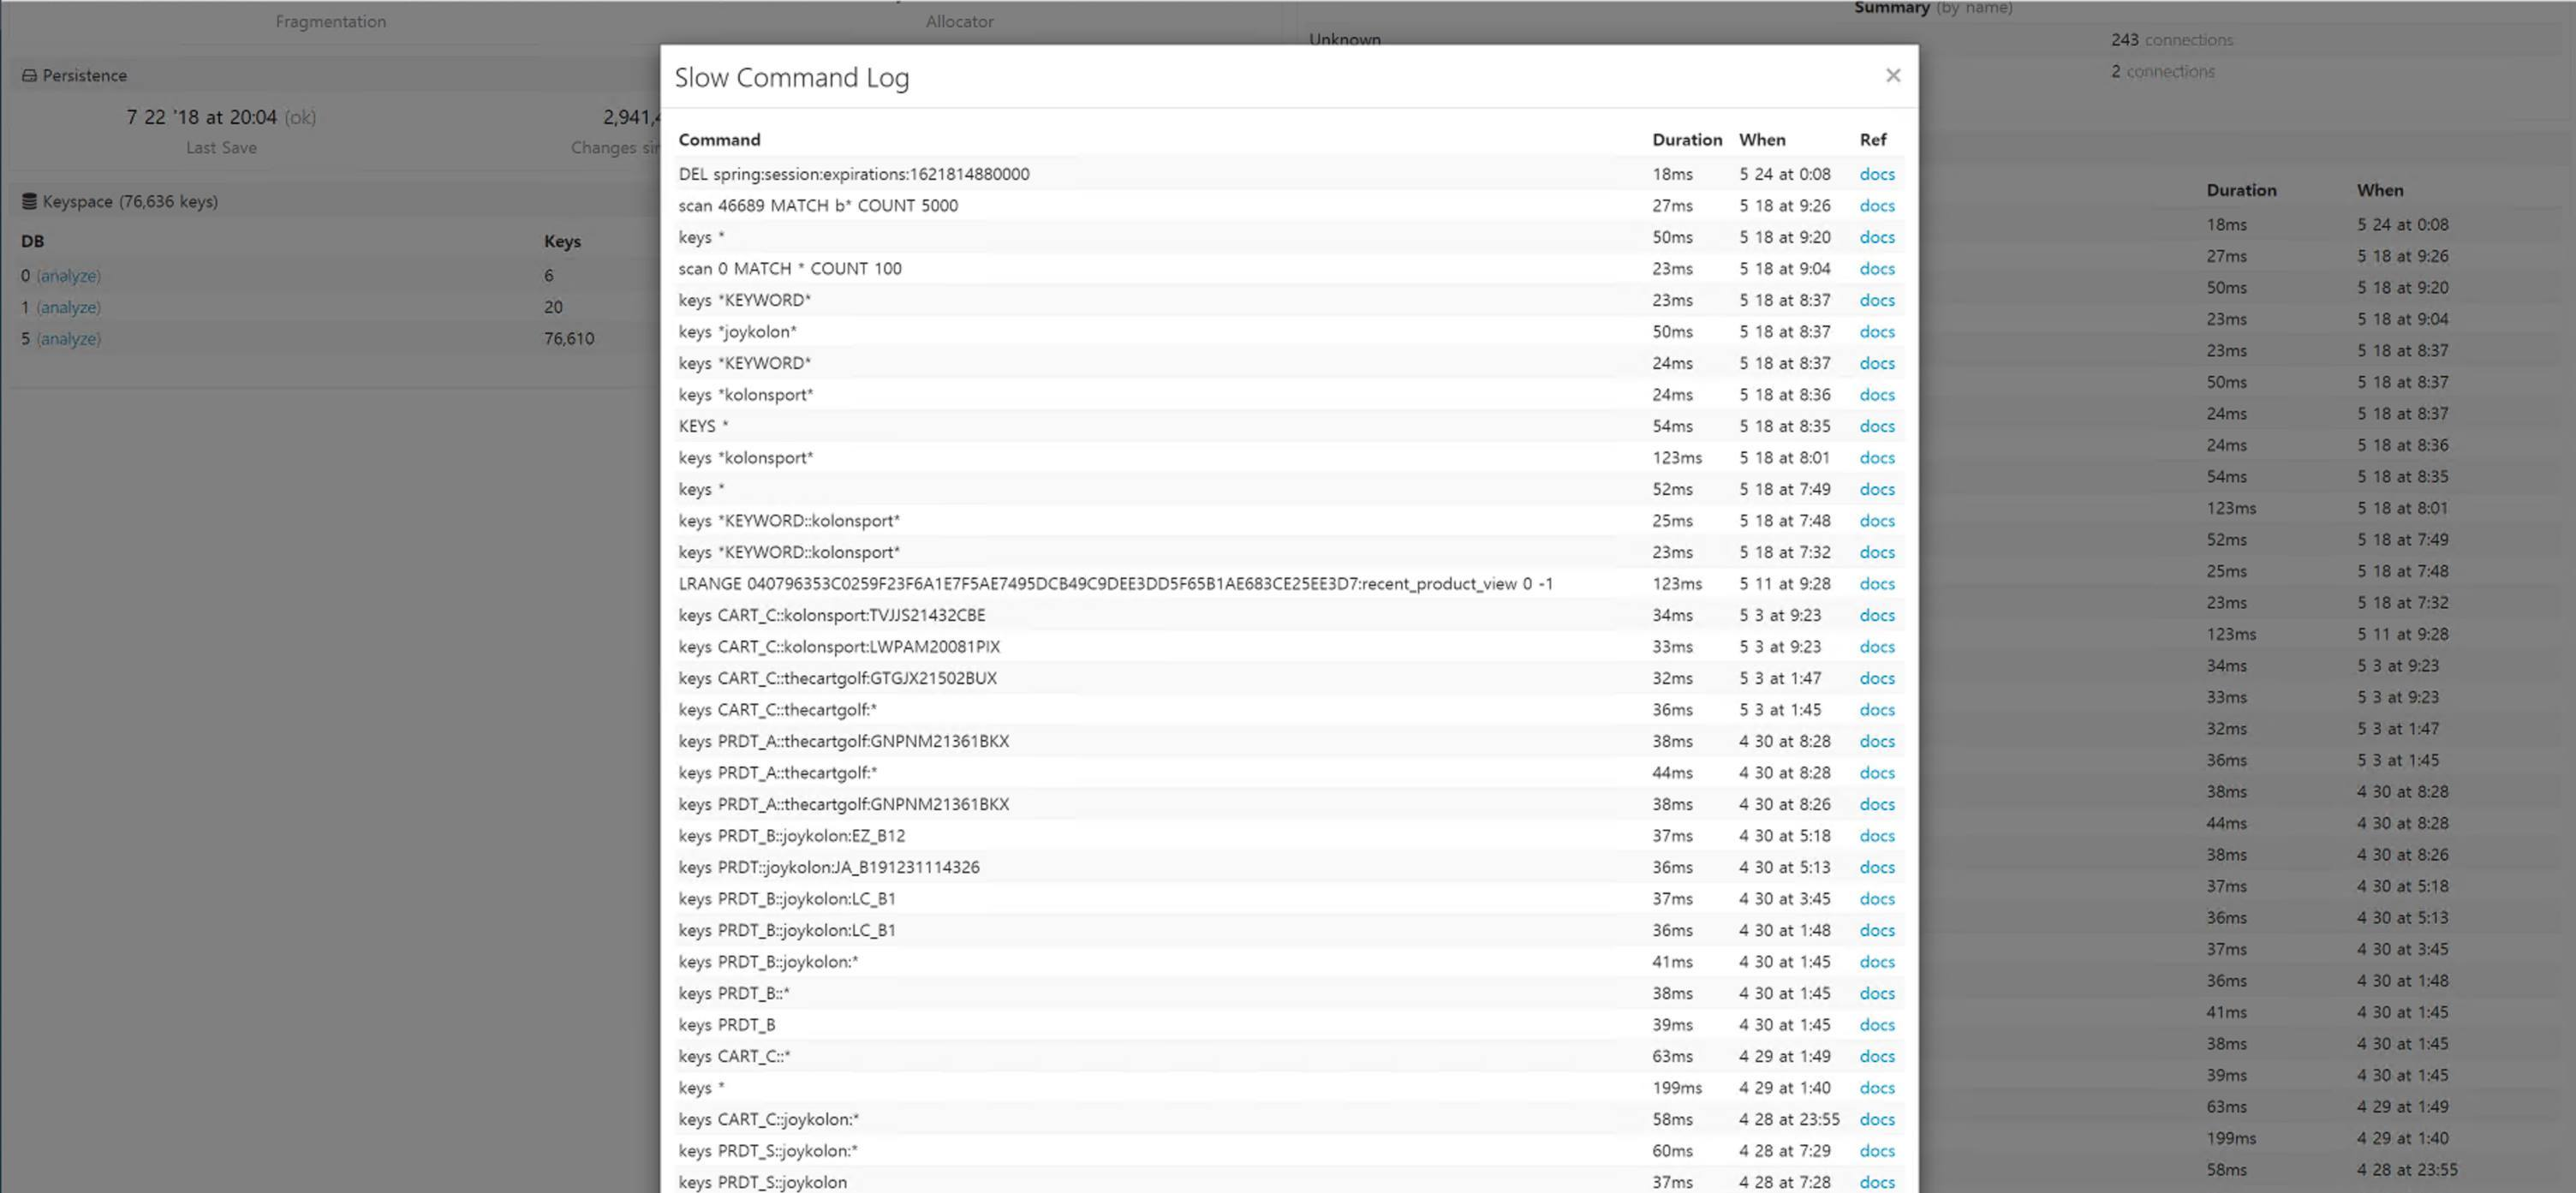Open docs for keys CART_C::joykolon:* row

coord(1876,1120)
